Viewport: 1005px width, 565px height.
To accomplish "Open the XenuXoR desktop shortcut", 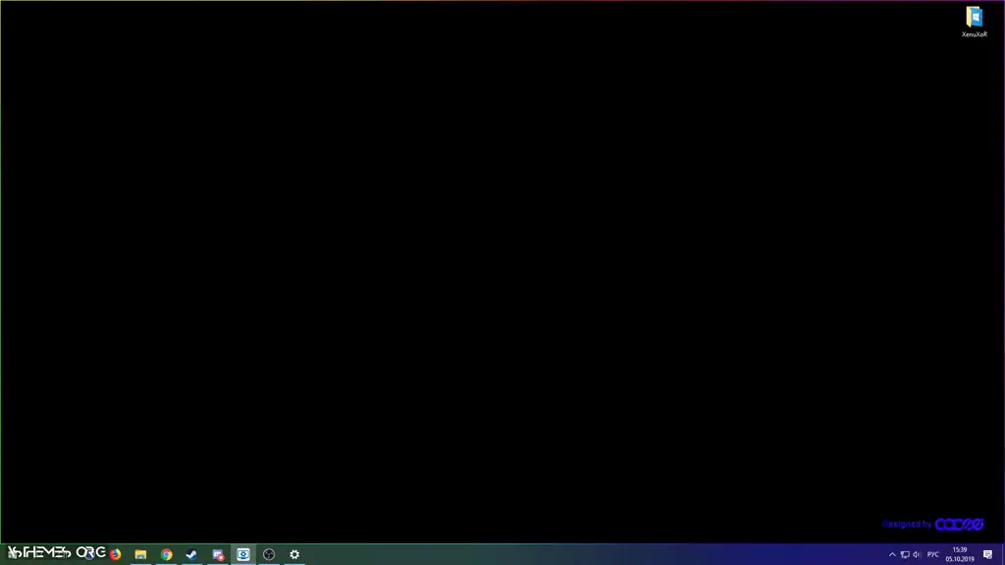I will point(974,17).
